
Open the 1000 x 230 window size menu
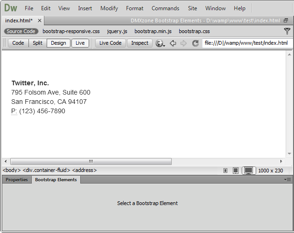271,171
